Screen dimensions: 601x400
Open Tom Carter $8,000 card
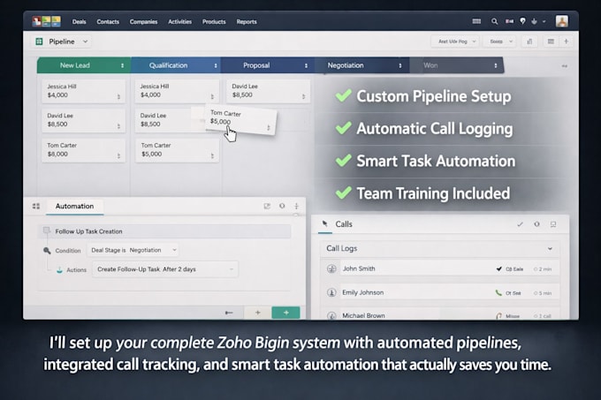[84, 150]
